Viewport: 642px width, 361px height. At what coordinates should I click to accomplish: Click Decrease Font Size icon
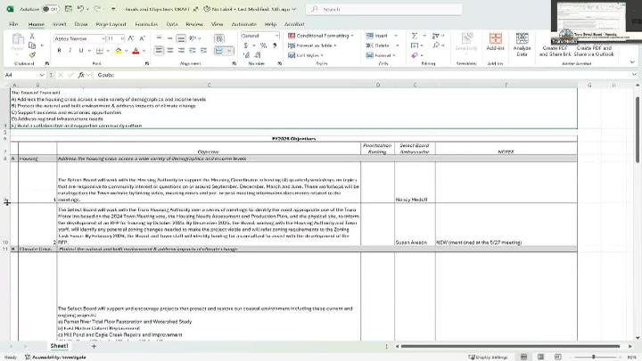[142, 38]
